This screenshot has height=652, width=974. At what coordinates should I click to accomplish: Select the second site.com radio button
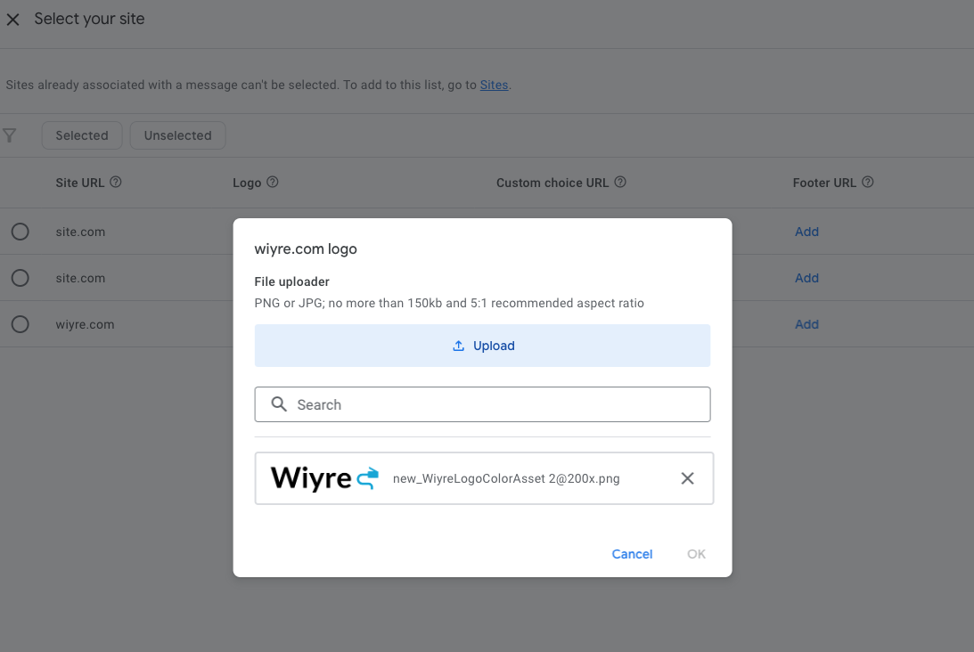pos(20,278)
